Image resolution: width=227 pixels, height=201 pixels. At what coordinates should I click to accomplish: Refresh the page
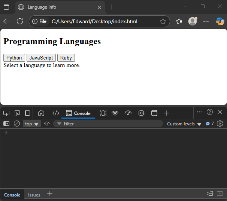point(20,21)
